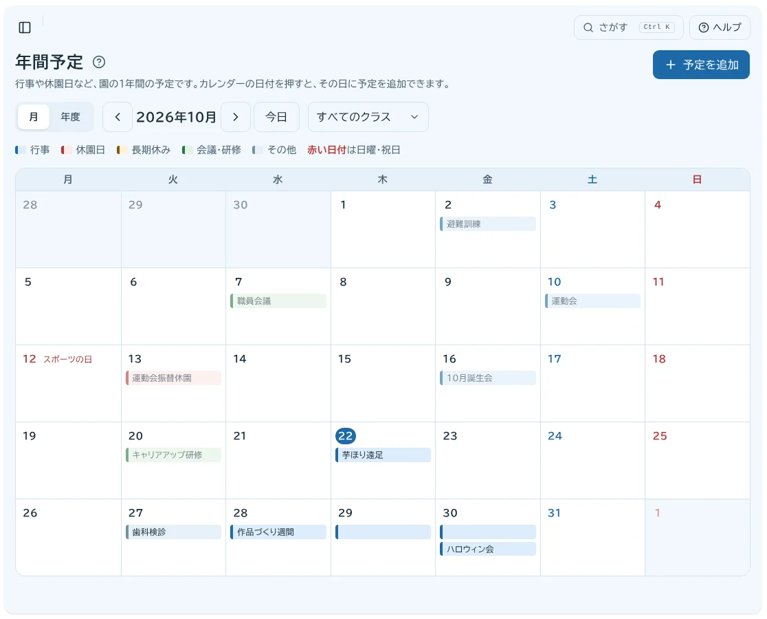Click the 予定を追加 button
The image size is (767, 619).
701,65
